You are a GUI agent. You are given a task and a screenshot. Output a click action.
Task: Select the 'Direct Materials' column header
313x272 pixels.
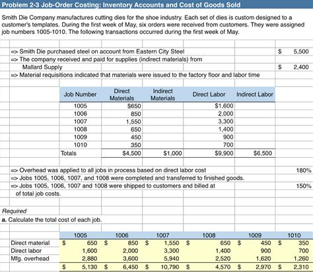[x=122, y=94]
